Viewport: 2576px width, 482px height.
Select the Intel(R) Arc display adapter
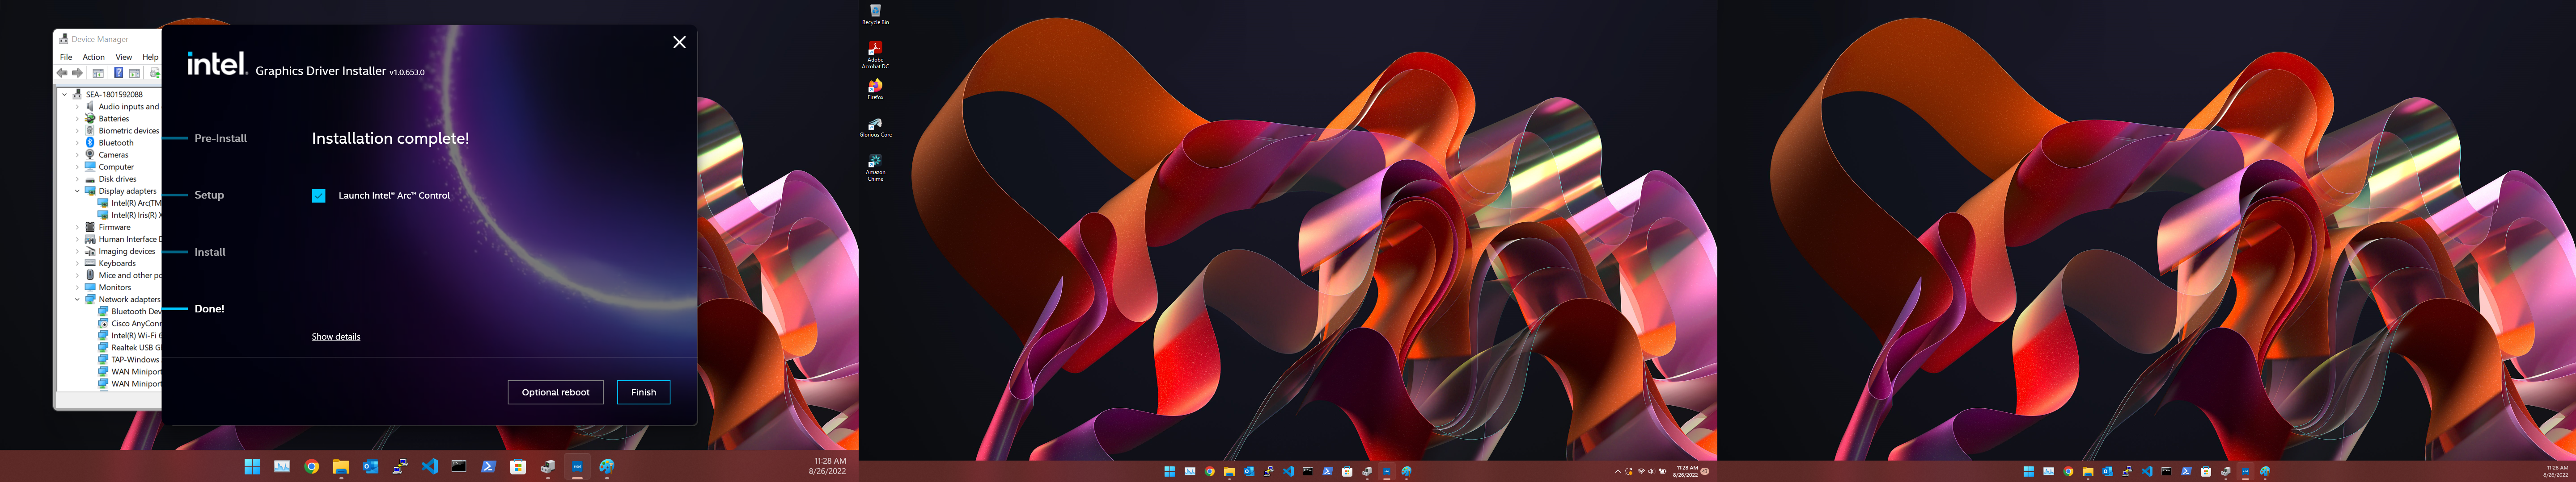coord(129,203)
